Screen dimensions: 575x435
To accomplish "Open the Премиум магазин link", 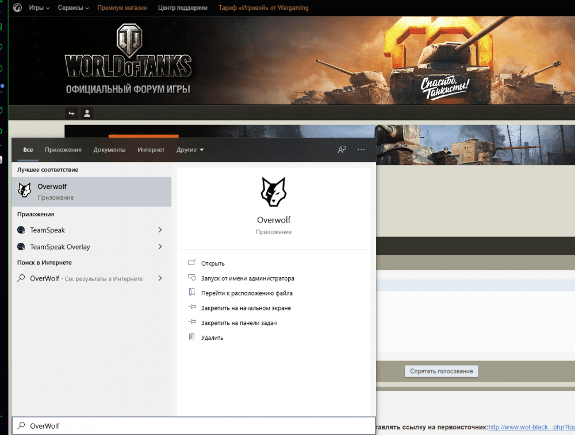I will 122,8.
